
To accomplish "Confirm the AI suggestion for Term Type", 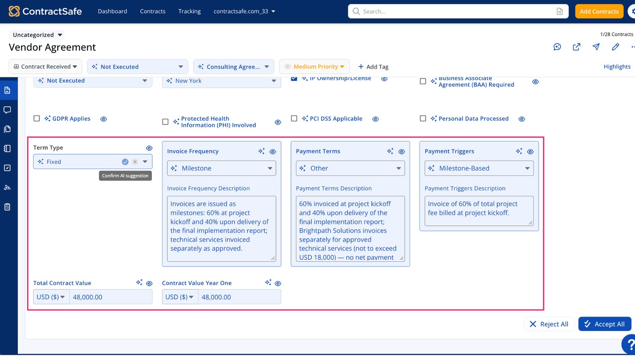I will click(125, 162).
